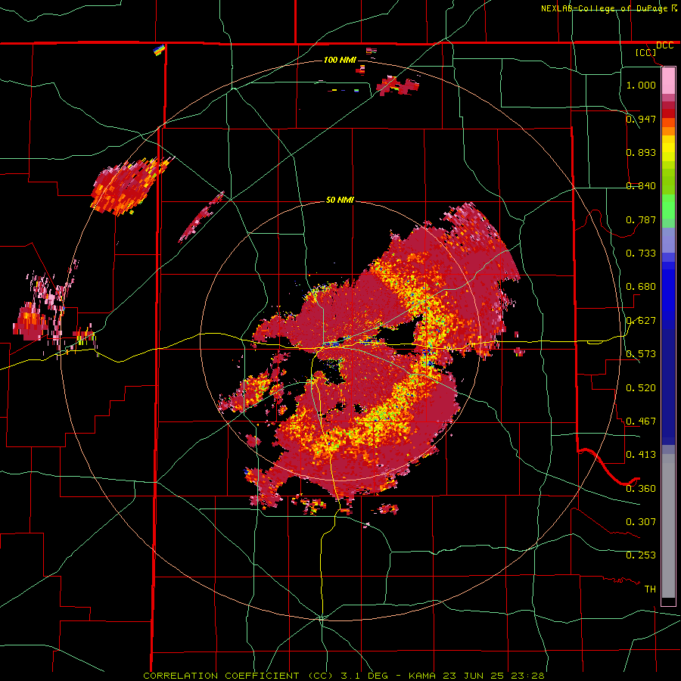This screenshot has width=681, height=681.
Task: Click the 0.680 legend value
Action: click(x=641, y=286)
